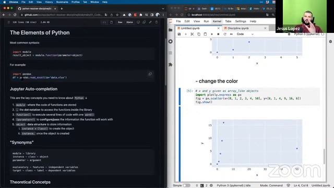Expand the Chrome tab search chevron
The image size is (334, 188).
click(x=163, y=9)
